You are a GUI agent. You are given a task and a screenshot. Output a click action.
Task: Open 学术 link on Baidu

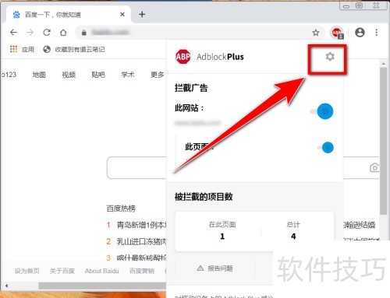point(128,75)
